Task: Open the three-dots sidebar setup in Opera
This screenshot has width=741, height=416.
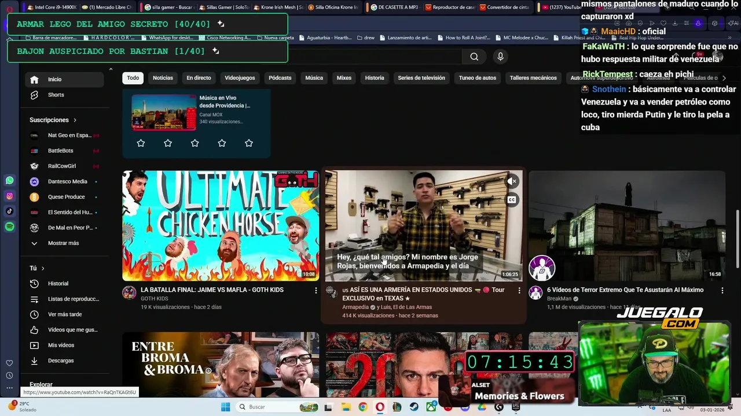Action: point(9,388)
